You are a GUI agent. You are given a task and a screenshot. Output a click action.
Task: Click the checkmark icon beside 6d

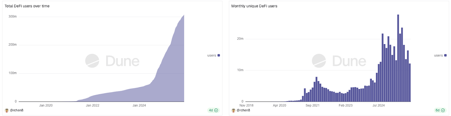pyautogui.click(x=443, y=110)
